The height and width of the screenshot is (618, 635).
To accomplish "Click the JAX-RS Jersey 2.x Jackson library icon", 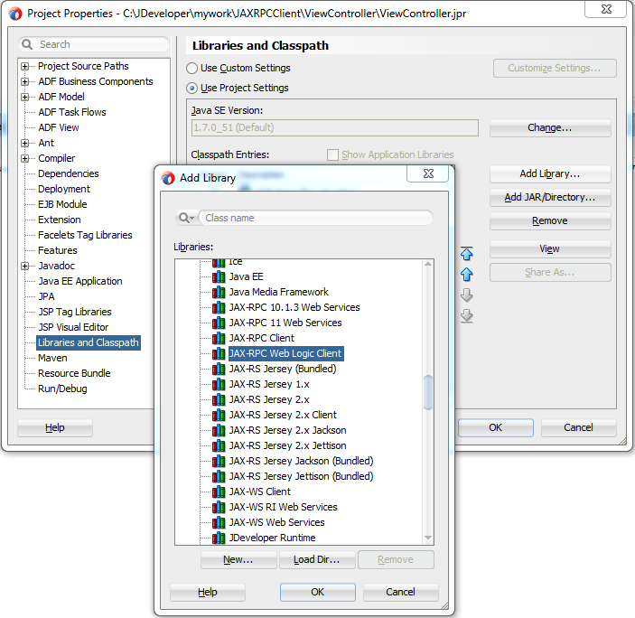I will click(x=219, y=430).
